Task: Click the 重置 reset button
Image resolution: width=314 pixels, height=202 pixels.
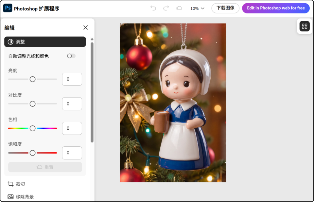Action: point(45,167)
